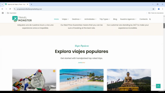This screenshot has width=165, height=93.
Task: Minimize the Chrome window
Action: pos(153,4)
